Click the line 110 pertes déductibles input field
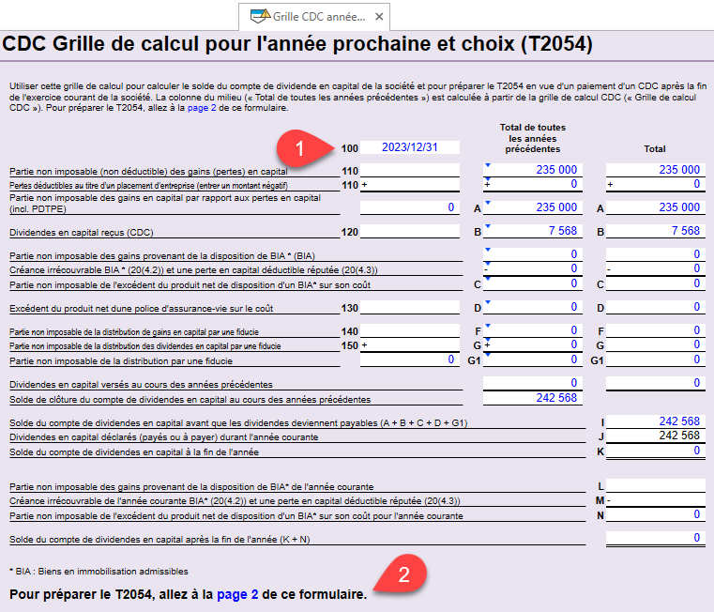Viewport: 714px width, 612px height. (410, 185)
